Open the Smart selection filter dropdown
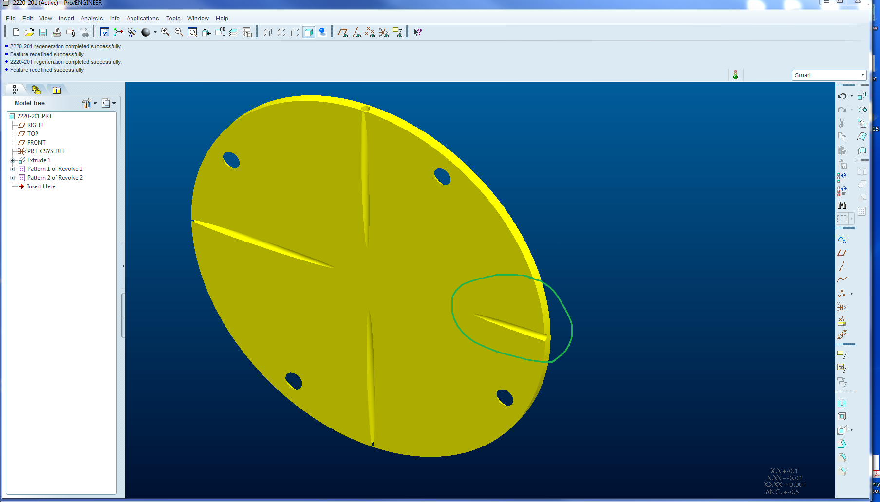 click(x=829, y=75)
